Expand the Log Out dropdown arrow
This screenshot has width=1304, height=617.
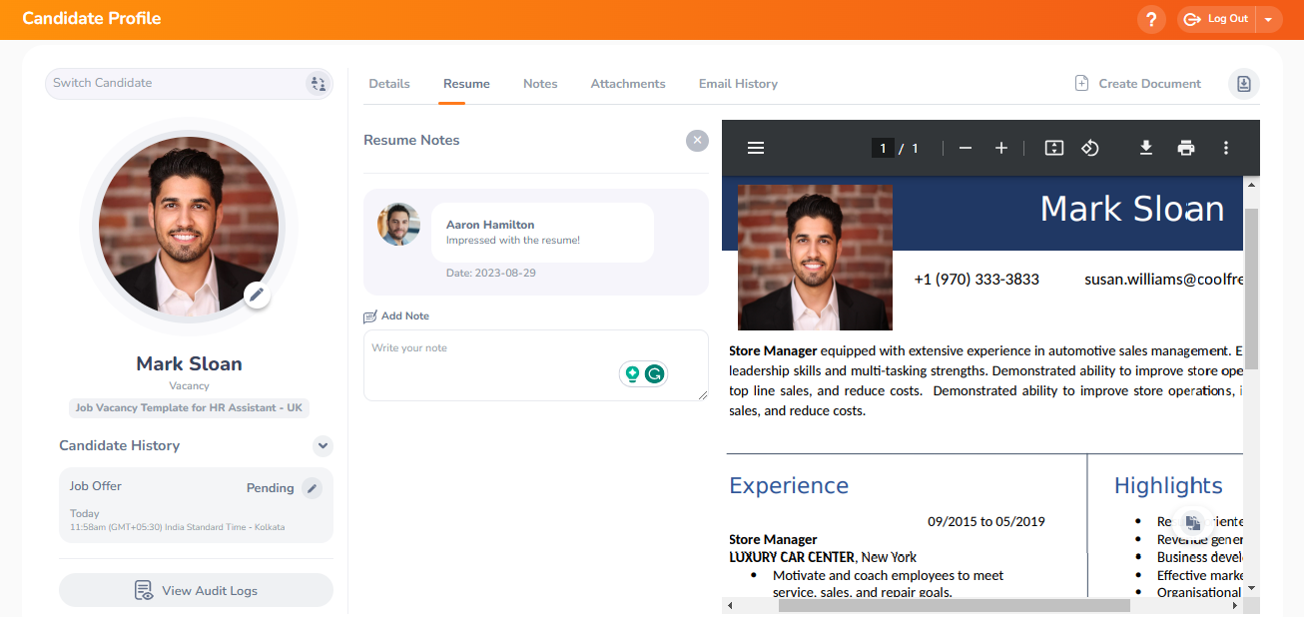[1268, 19]
